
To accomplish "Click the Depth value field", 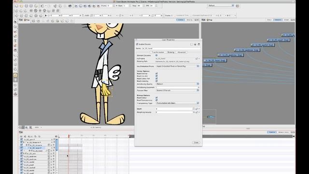I will 174,109.
